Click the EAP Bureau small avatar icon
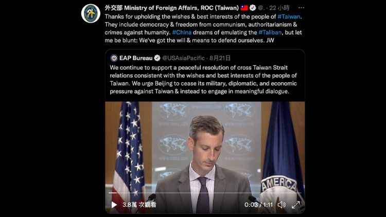Viewport: 386px width, 217px height. pos(114,58)
